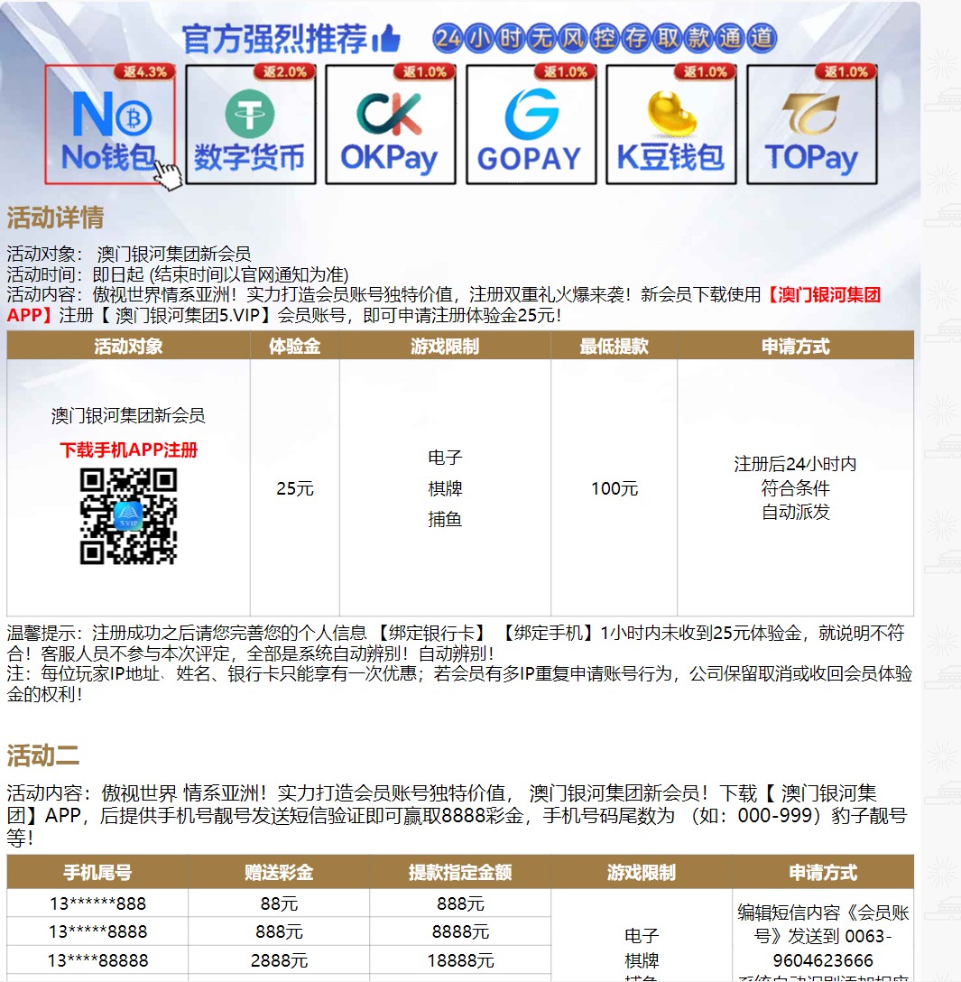The image size is (961, 982).
Task: Click the 返4.3% badge on No钱包
Action: pos(143,72)
